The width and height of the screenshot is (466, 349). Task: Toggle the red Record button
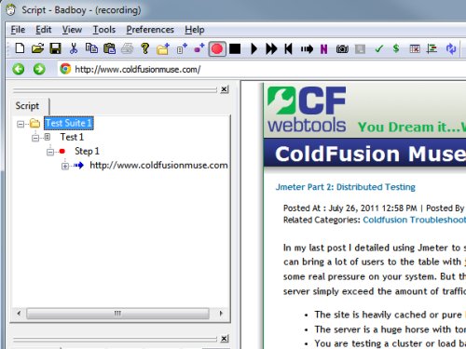[217, 48]
